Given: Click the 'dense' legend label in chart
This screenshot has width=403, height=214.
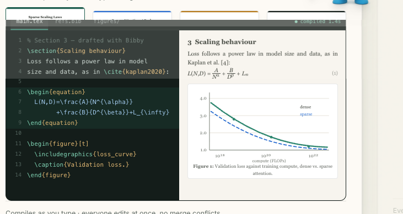Looking at the screenshot, I should (x=305, y=107).
